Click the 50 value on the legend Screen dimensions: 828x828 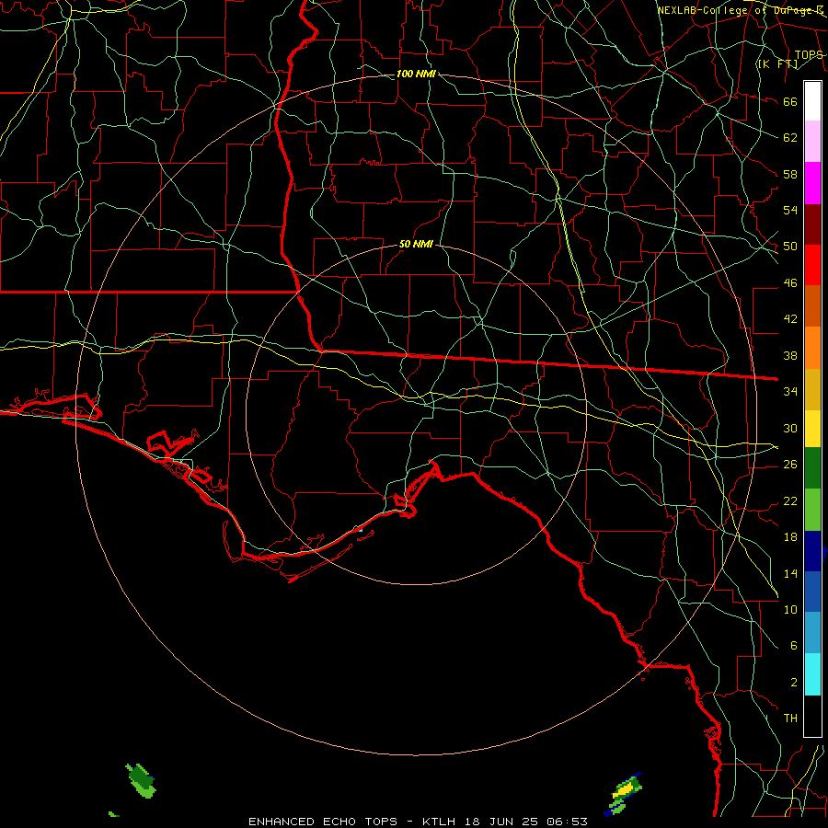point(790,247)
